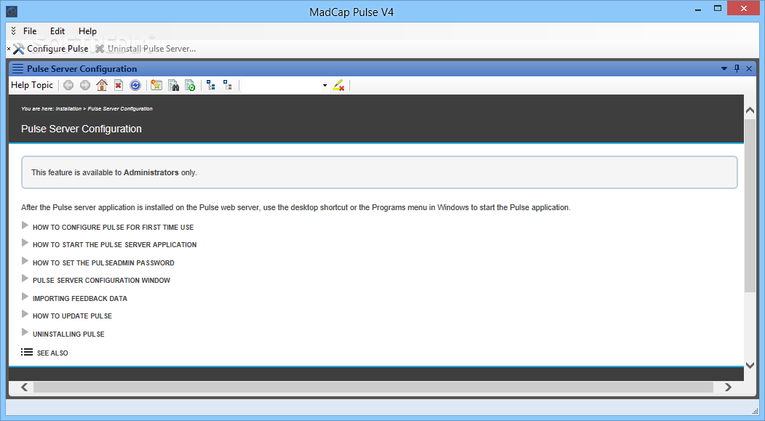The width and height of the screenshot is (765, 421).
Task: Click the binoculars search-in-topic icon
Action: tap(173, 85)
